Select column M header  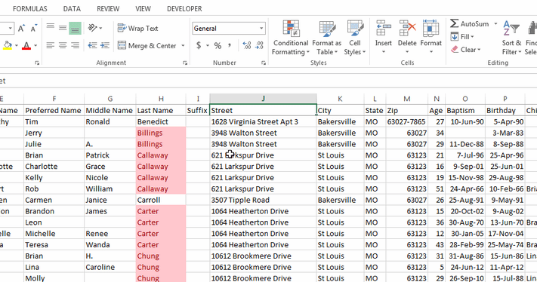click(x=407, y=99)
